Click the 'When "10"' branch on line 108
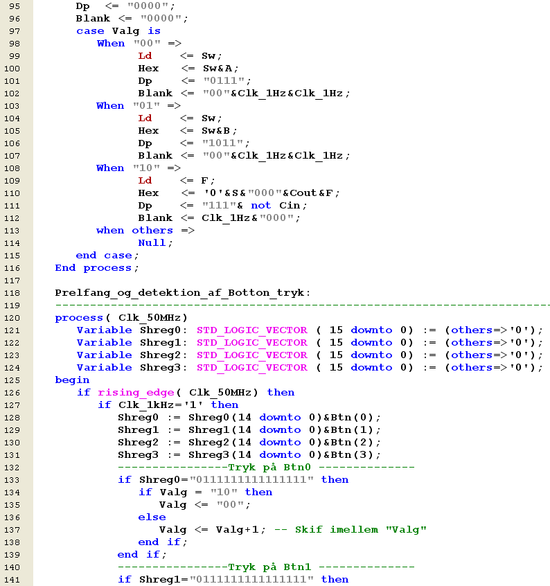This screenshot has height=586, width=550. [128, 168]
